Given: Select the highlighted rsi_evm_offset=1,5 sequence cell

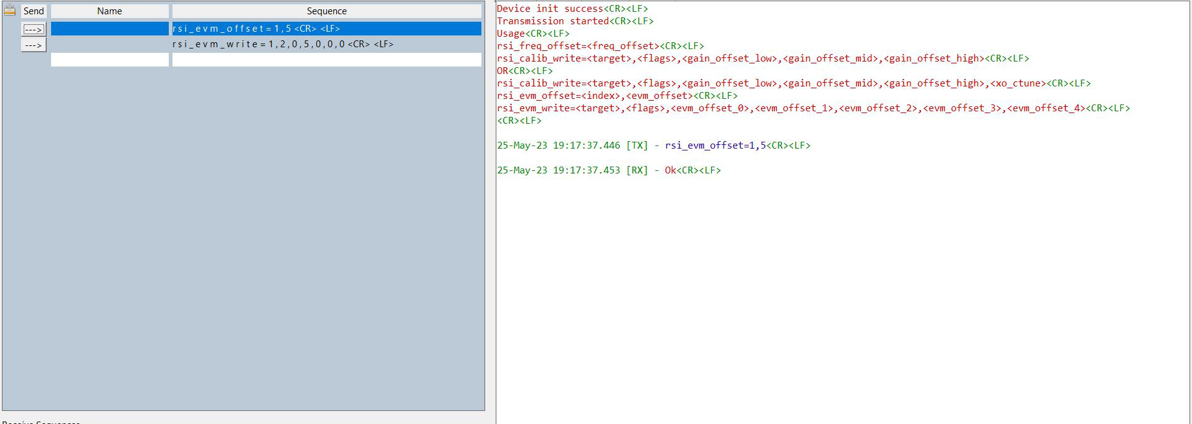Looking at the screenshot, I should click(326, 29).
